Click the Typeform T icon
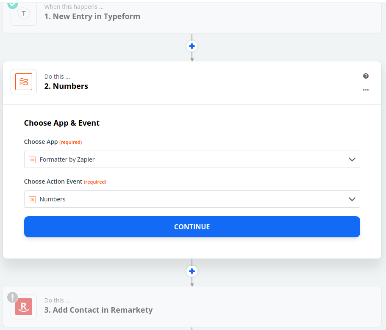 [24, 14]
